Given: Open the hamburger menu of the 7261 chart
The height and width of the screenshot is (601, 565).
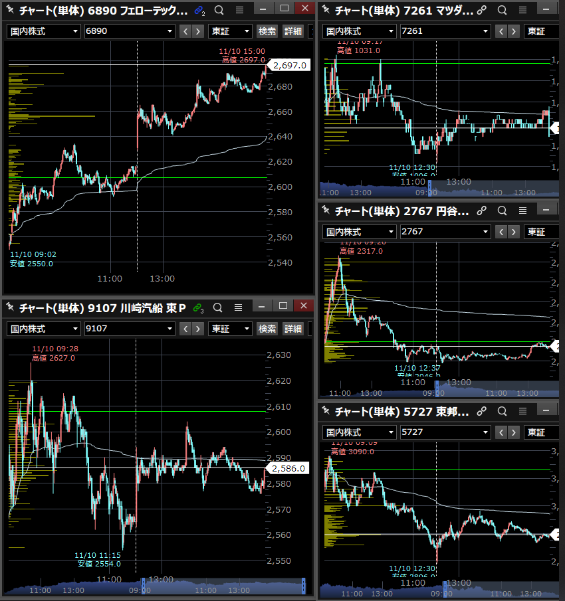Looking at the screenshot, I should [523, 10].
